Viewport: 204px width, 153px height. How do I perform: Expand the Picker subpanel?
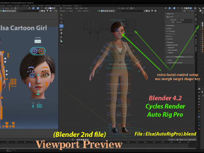(170, 60)
